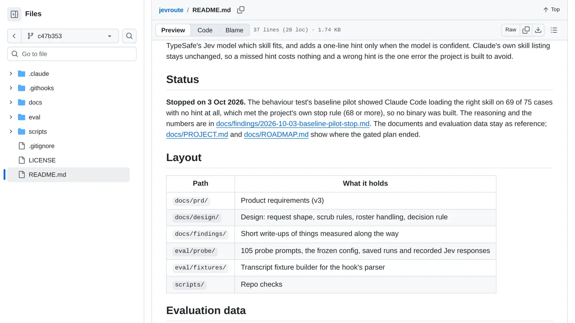Click the docs/findings/ path cell

pos(200,234)
